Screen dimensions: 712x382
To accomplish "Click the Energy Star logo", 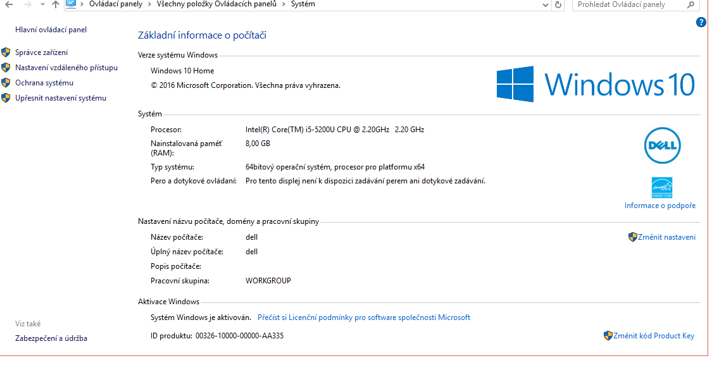I will click(x=661, y=187).
